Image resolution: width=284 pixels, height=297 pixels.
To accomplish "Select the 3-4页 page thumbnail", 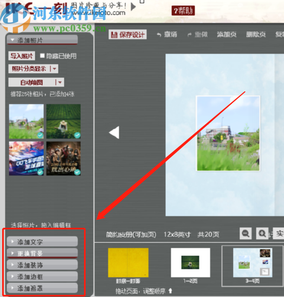I will coord(253,262).
